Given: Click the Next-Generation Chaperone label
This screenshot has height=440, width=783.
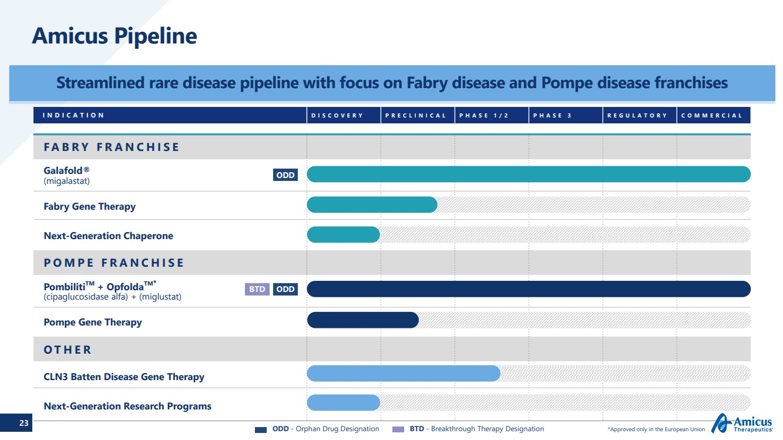Looking at the screenshot, I should point(109,236).
